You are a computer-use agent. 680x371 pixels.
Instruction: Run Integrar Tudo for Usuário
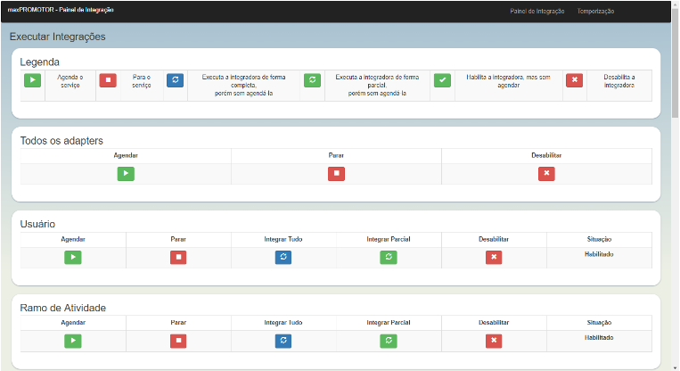[x=283, y=258]
